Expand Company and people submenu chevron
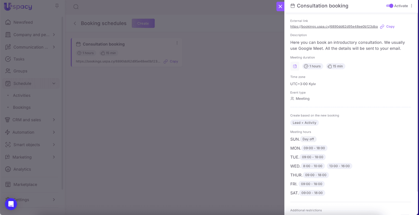 tap(54, 34)
